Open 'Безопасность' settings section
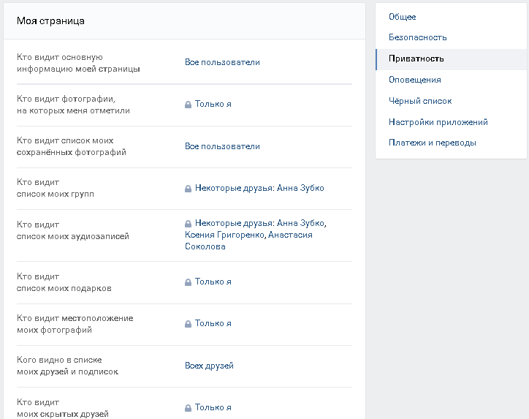Image resolution: width=529 pixels, height=419 pixels. click(418, 37)
